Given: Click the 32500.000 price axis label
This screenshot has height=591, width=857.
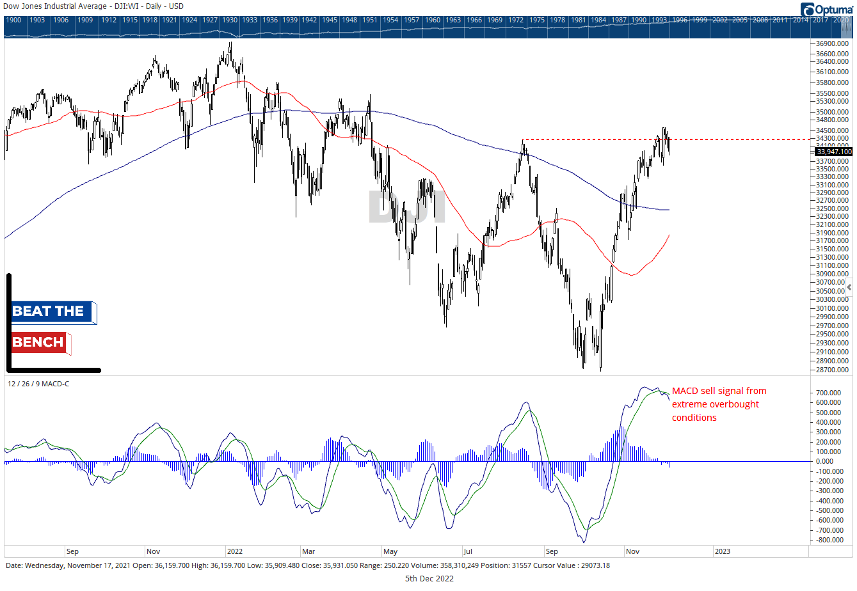Looking at the screenshot, I should (x=833, y=209).
